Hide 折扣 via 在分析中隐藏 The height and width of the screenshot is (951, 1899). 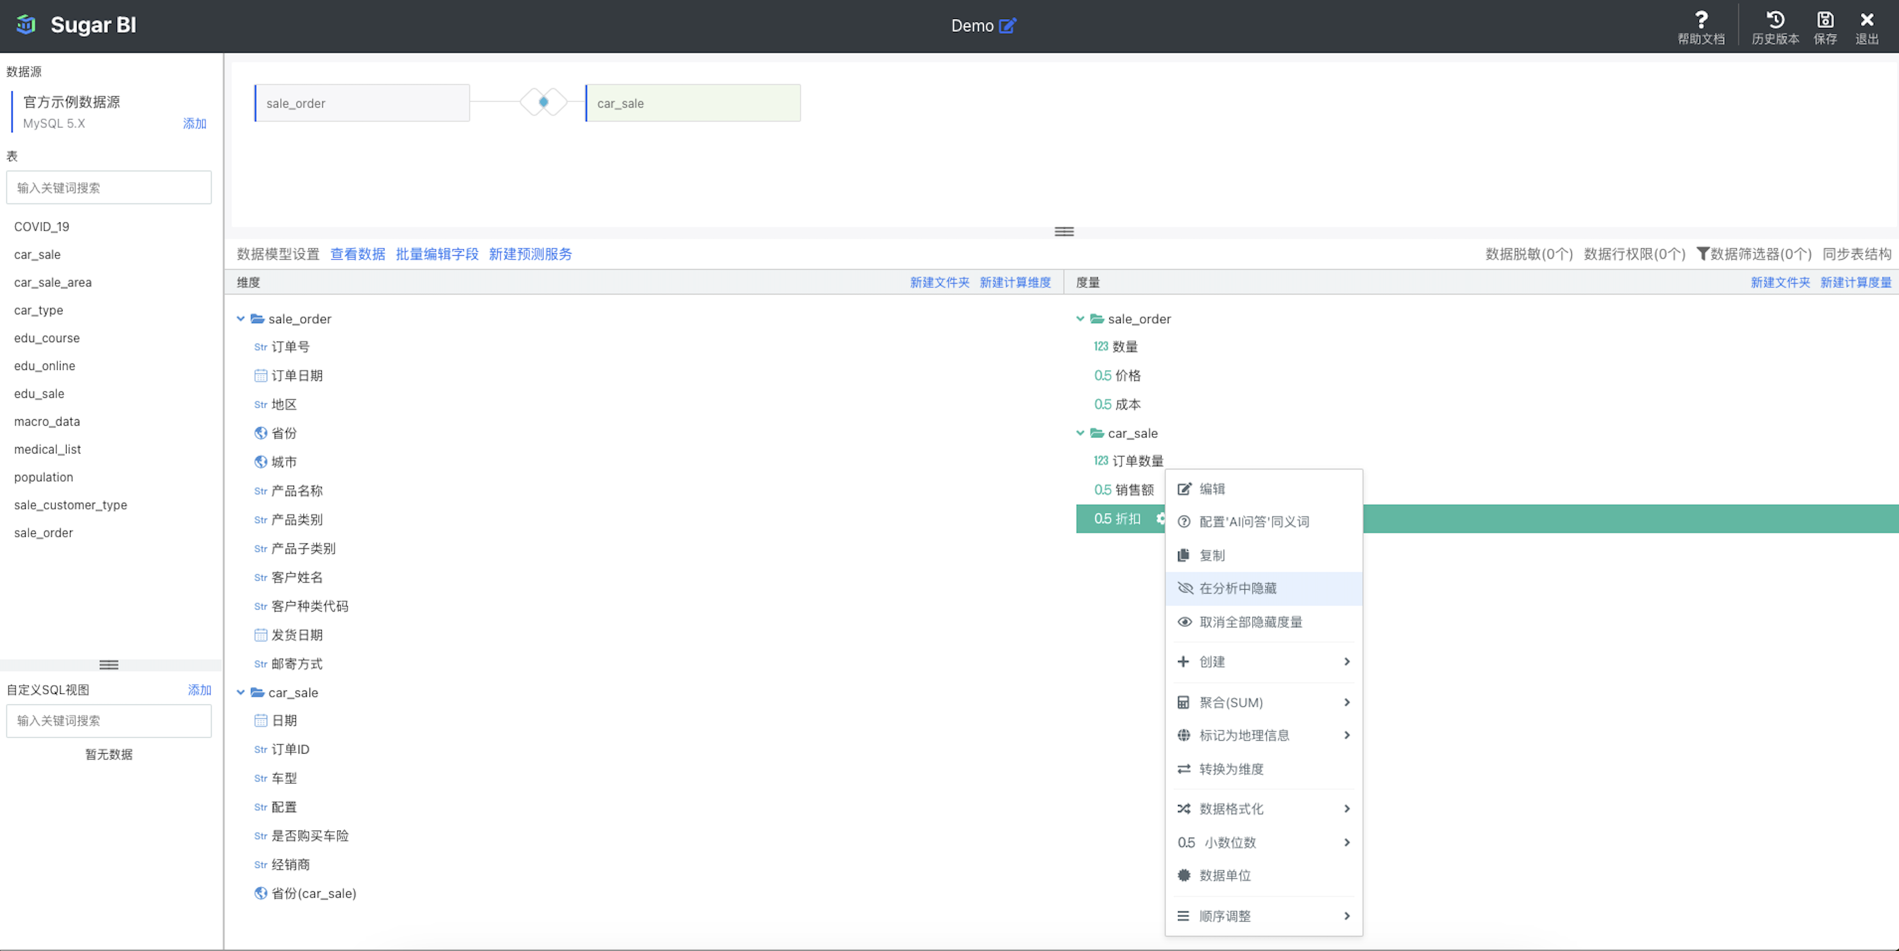coord(1264,589)
